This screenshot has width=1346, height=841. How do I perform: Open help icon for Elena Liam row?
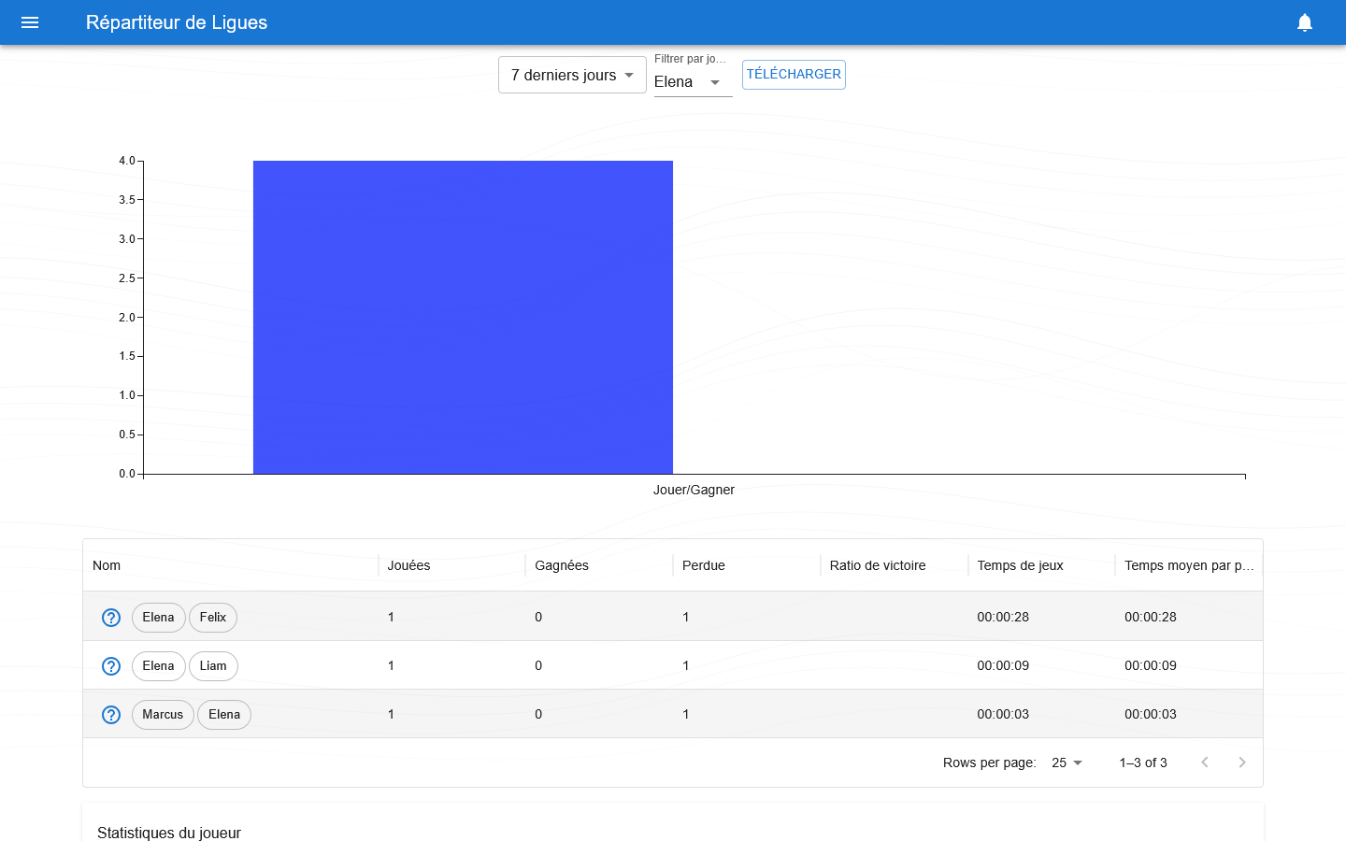pos(111,666)
